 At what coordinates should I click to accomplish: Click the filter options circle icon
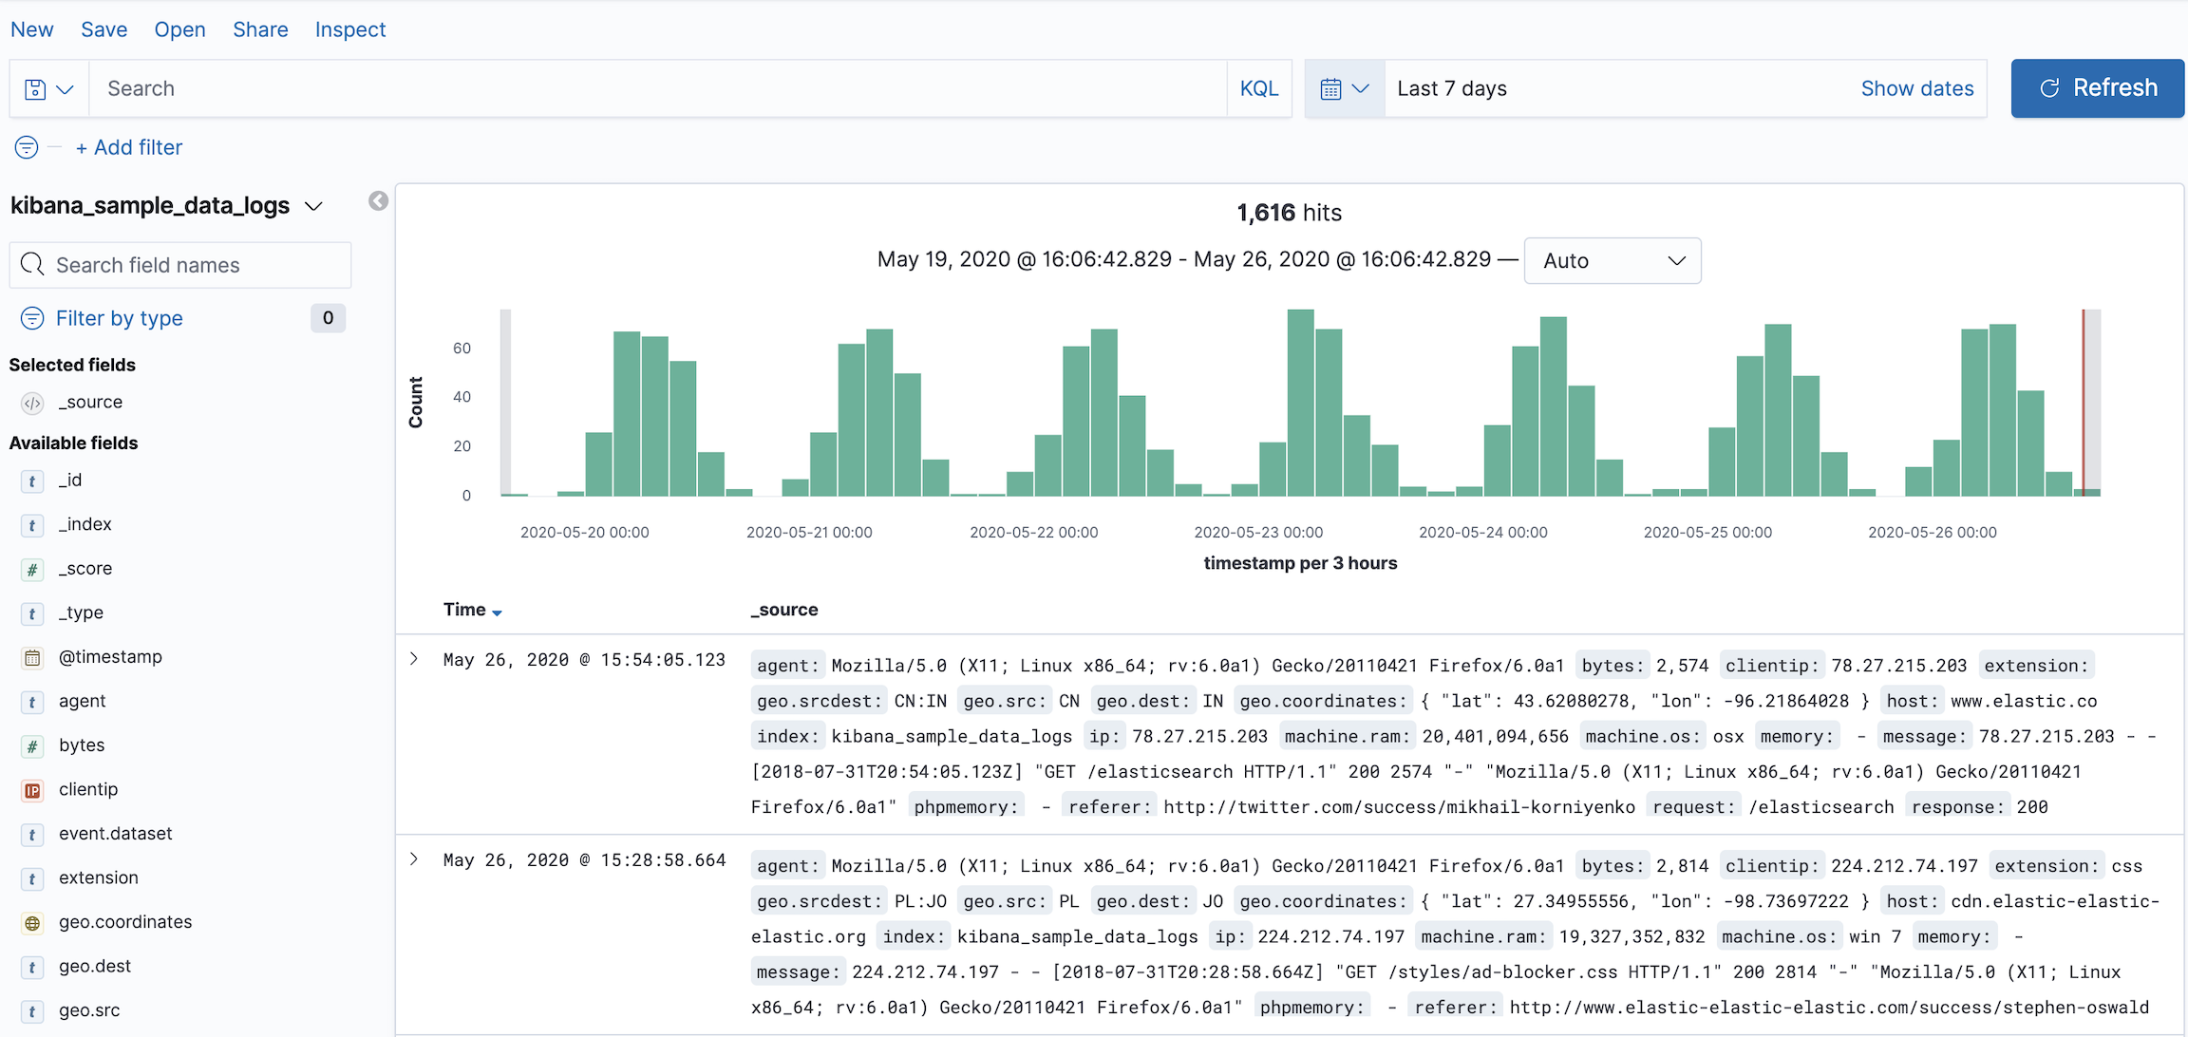click(x=27, y=147)
